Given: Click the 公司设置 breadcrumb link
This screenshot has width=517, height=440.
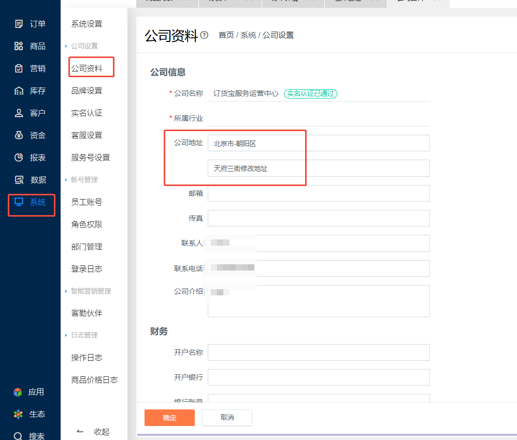Looking at the screenshot, I should pyautogui.click(x=278, y=35).
